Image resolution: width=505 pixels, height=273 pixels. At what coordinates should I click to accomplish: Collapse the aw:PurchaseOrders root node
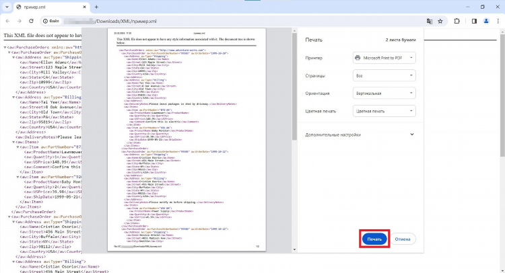tap(5, 48)
